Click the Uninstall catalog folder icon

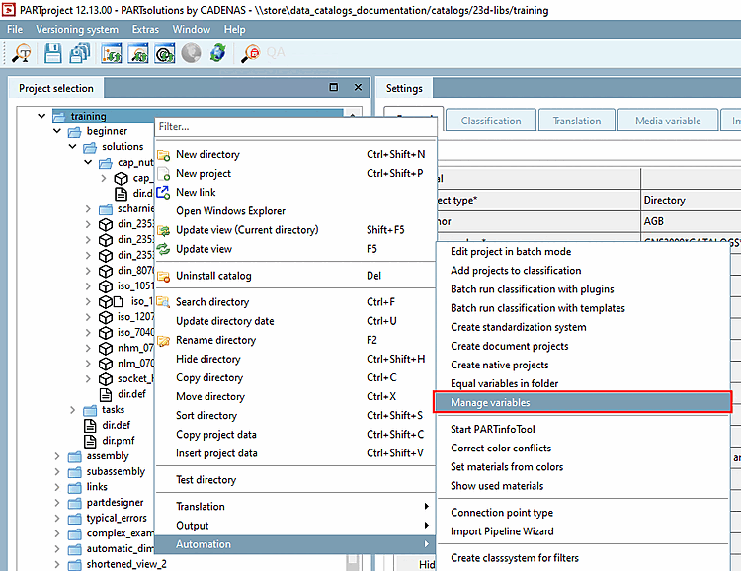coord(163,276)
